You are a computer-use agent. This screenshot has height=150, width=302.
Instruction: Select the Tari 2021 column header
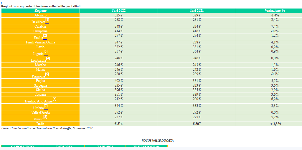[x=197, y=11]
